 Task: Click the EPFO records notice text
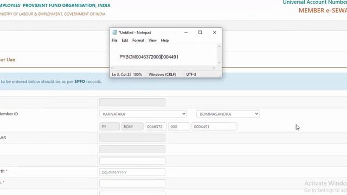click(x=51, y=81)
